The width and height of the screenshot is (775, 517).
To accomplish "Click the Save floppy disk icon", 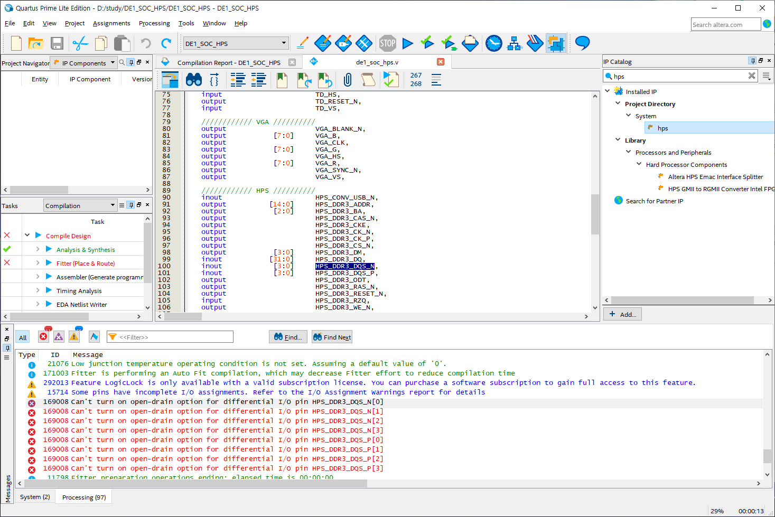I will (x=57, y=43).
